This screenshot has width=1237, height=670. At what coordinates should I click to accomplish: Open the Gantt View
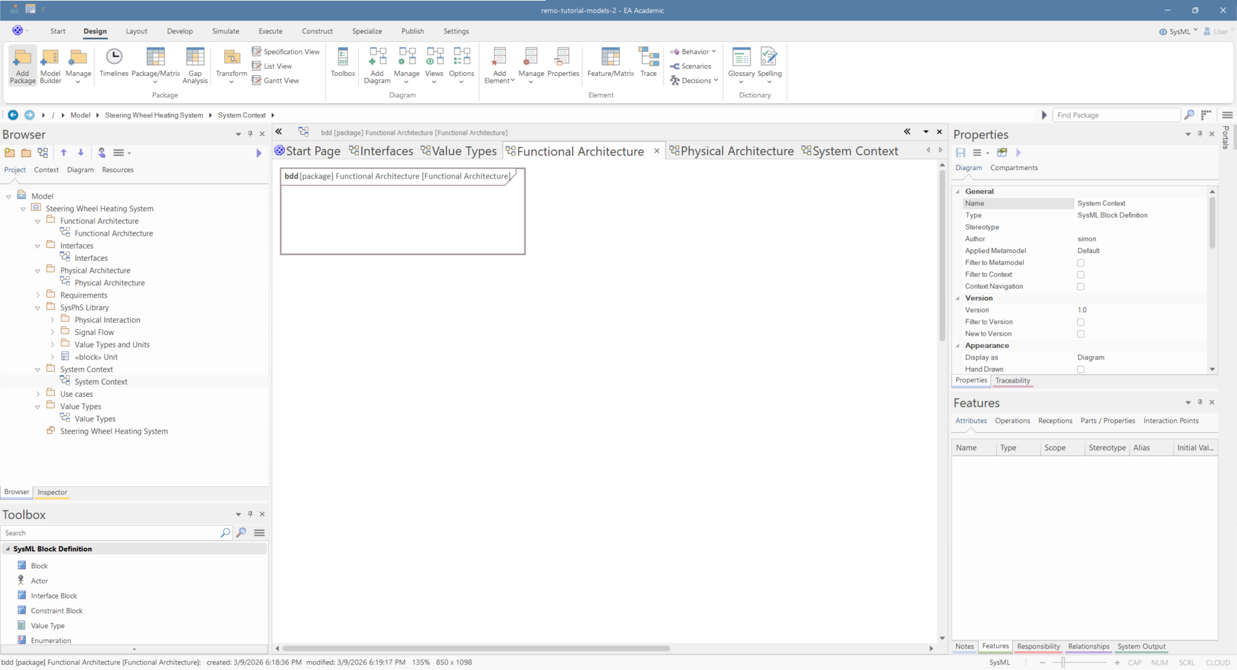(276, 81)
